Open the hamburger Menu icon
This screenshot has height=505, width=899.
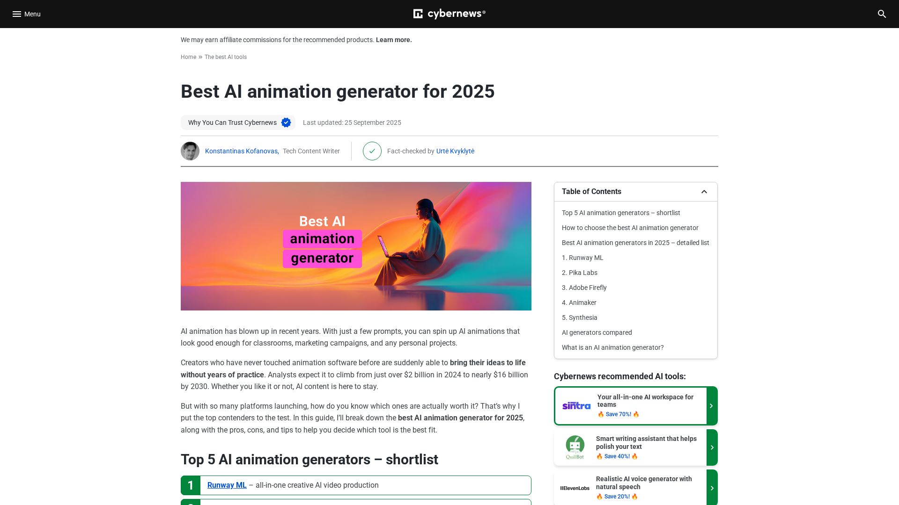click(17, 14)
